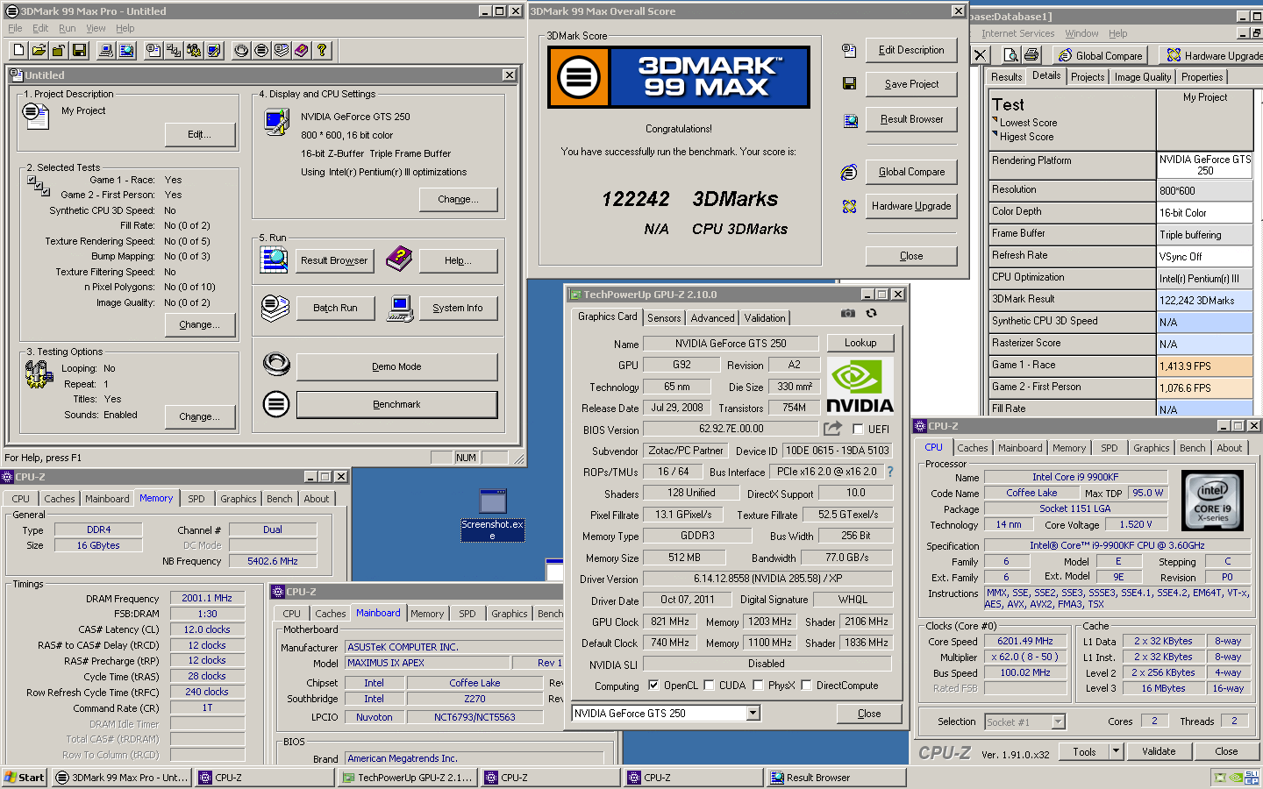1263x789 pixels.
Task: Click the Demo Mode button
Action: click(x=396, y=366)
